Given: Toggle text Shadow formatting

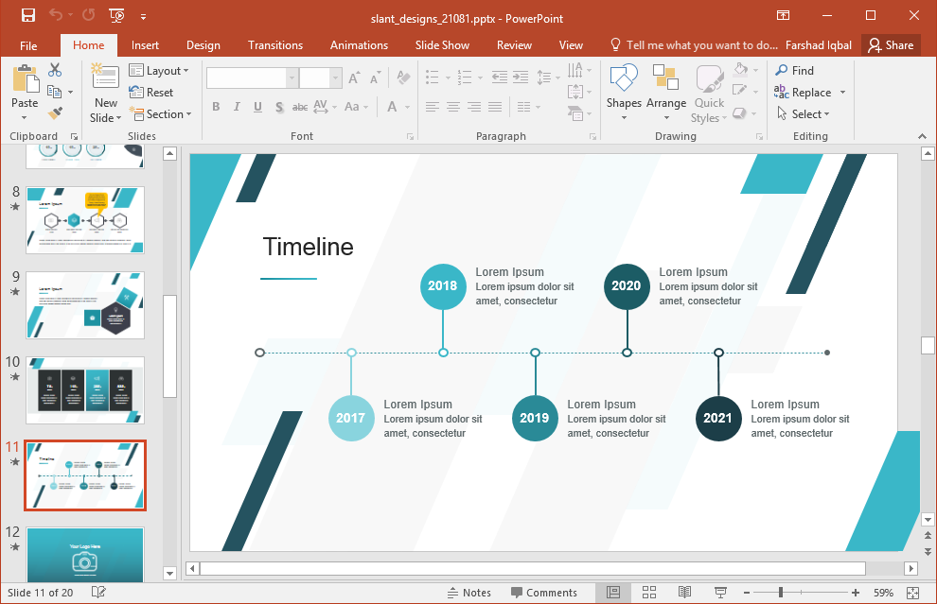Looking at the screenshot, I should [279, 107].
